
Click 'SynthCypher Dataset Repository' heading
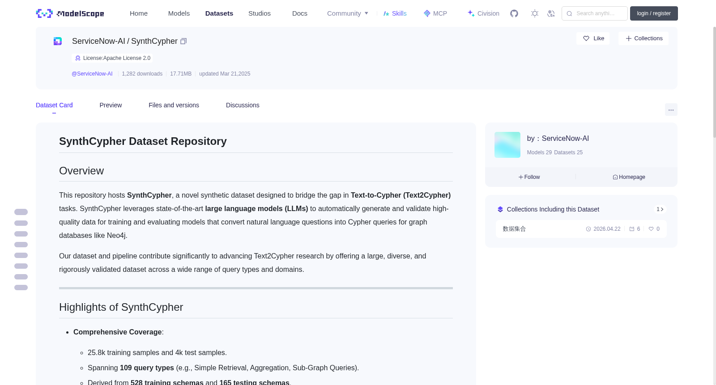143,141
